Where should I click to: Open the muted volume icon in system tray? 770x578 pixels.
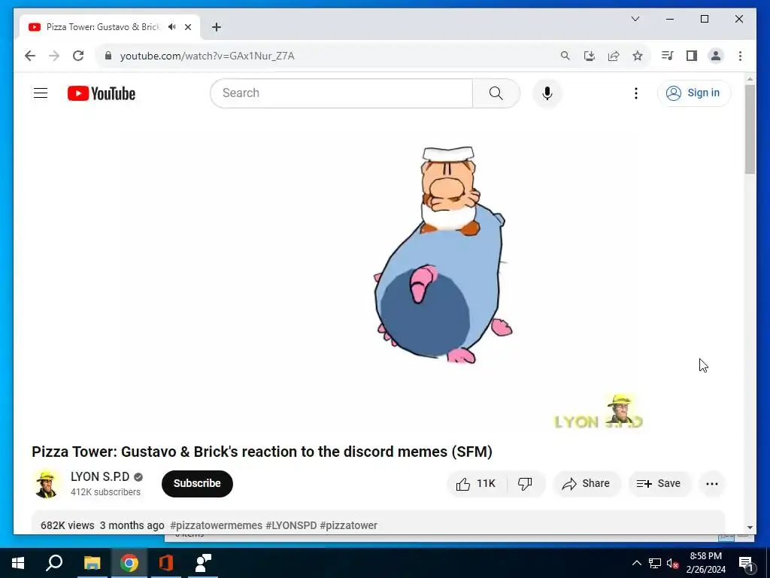tap(672, 563)
